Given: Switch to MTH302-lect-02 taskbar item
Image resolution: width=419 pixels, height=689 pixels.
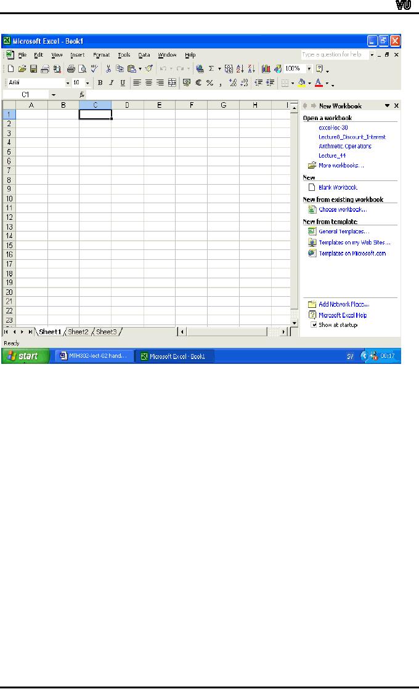Looking at the screenshot, I should pos(94,356).
